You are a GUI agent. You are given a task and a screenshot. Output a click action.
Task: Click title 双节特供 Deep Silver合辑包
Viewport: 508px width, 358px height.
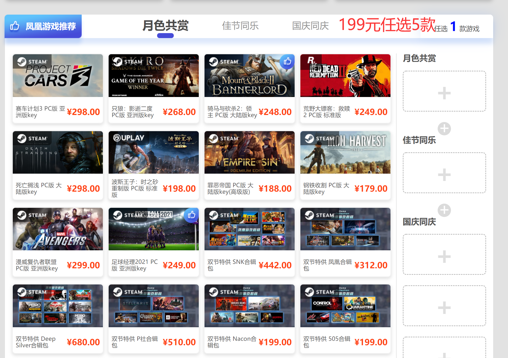(36, 342)
